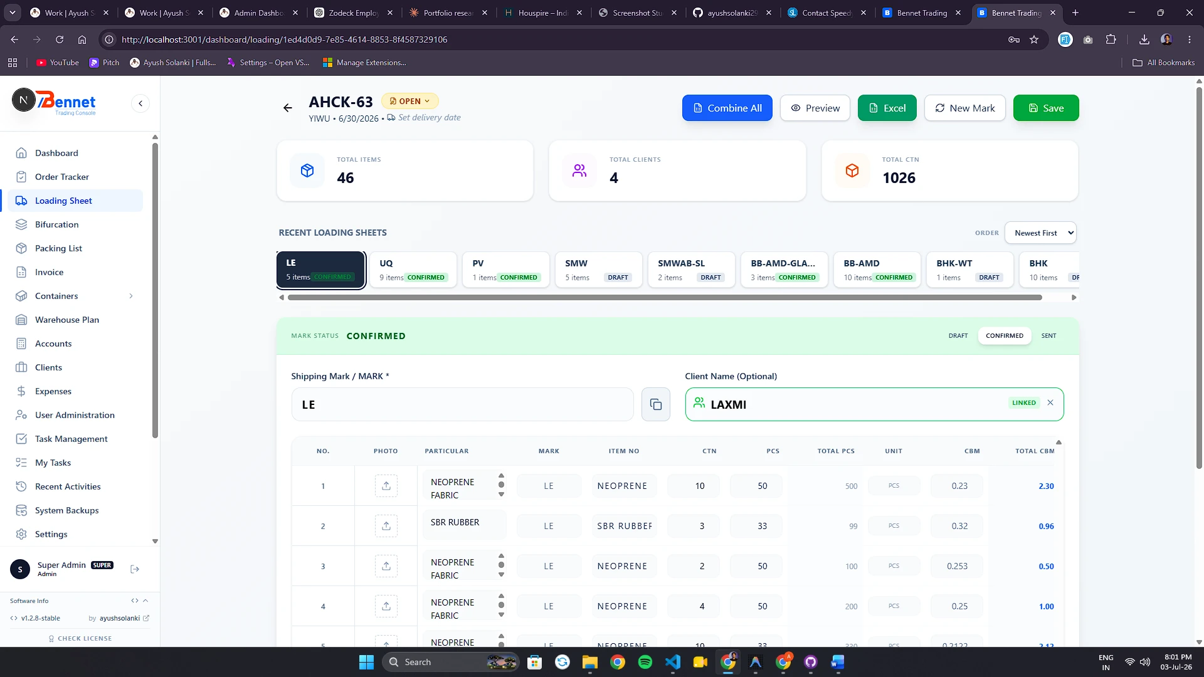This screenshot has width=1204, height=677.
Task: Upload photo for row 4
Action: [x=386, y=606]
